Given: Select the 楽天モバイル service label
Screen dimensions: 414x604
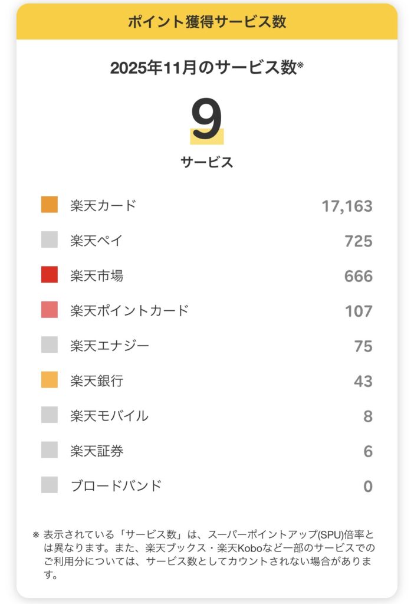Looking at the screenshot, I should [x=110, y=416].
